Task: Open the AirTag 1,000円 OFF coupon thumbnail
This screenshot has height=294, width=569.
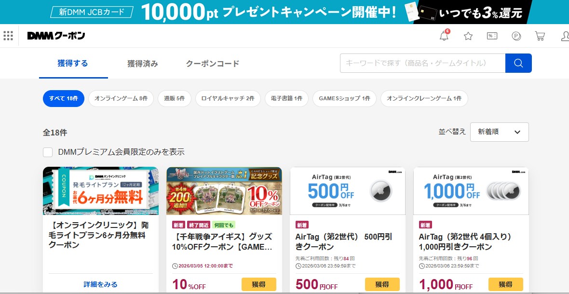Action: tap(471, 191)
